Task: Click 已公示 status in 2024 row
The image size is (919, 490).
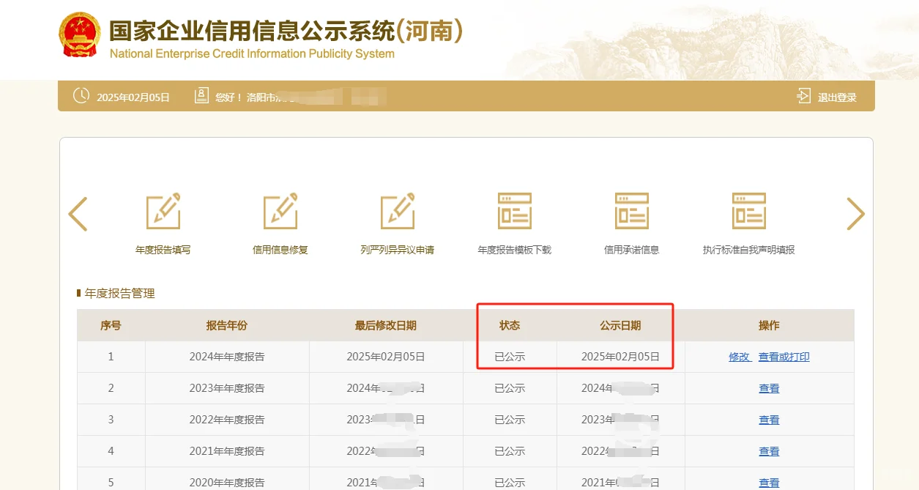Action: (510, 357)
